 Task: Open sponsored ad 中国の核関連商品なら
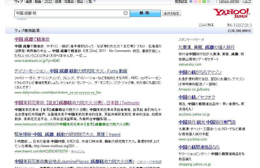point(199,147)
